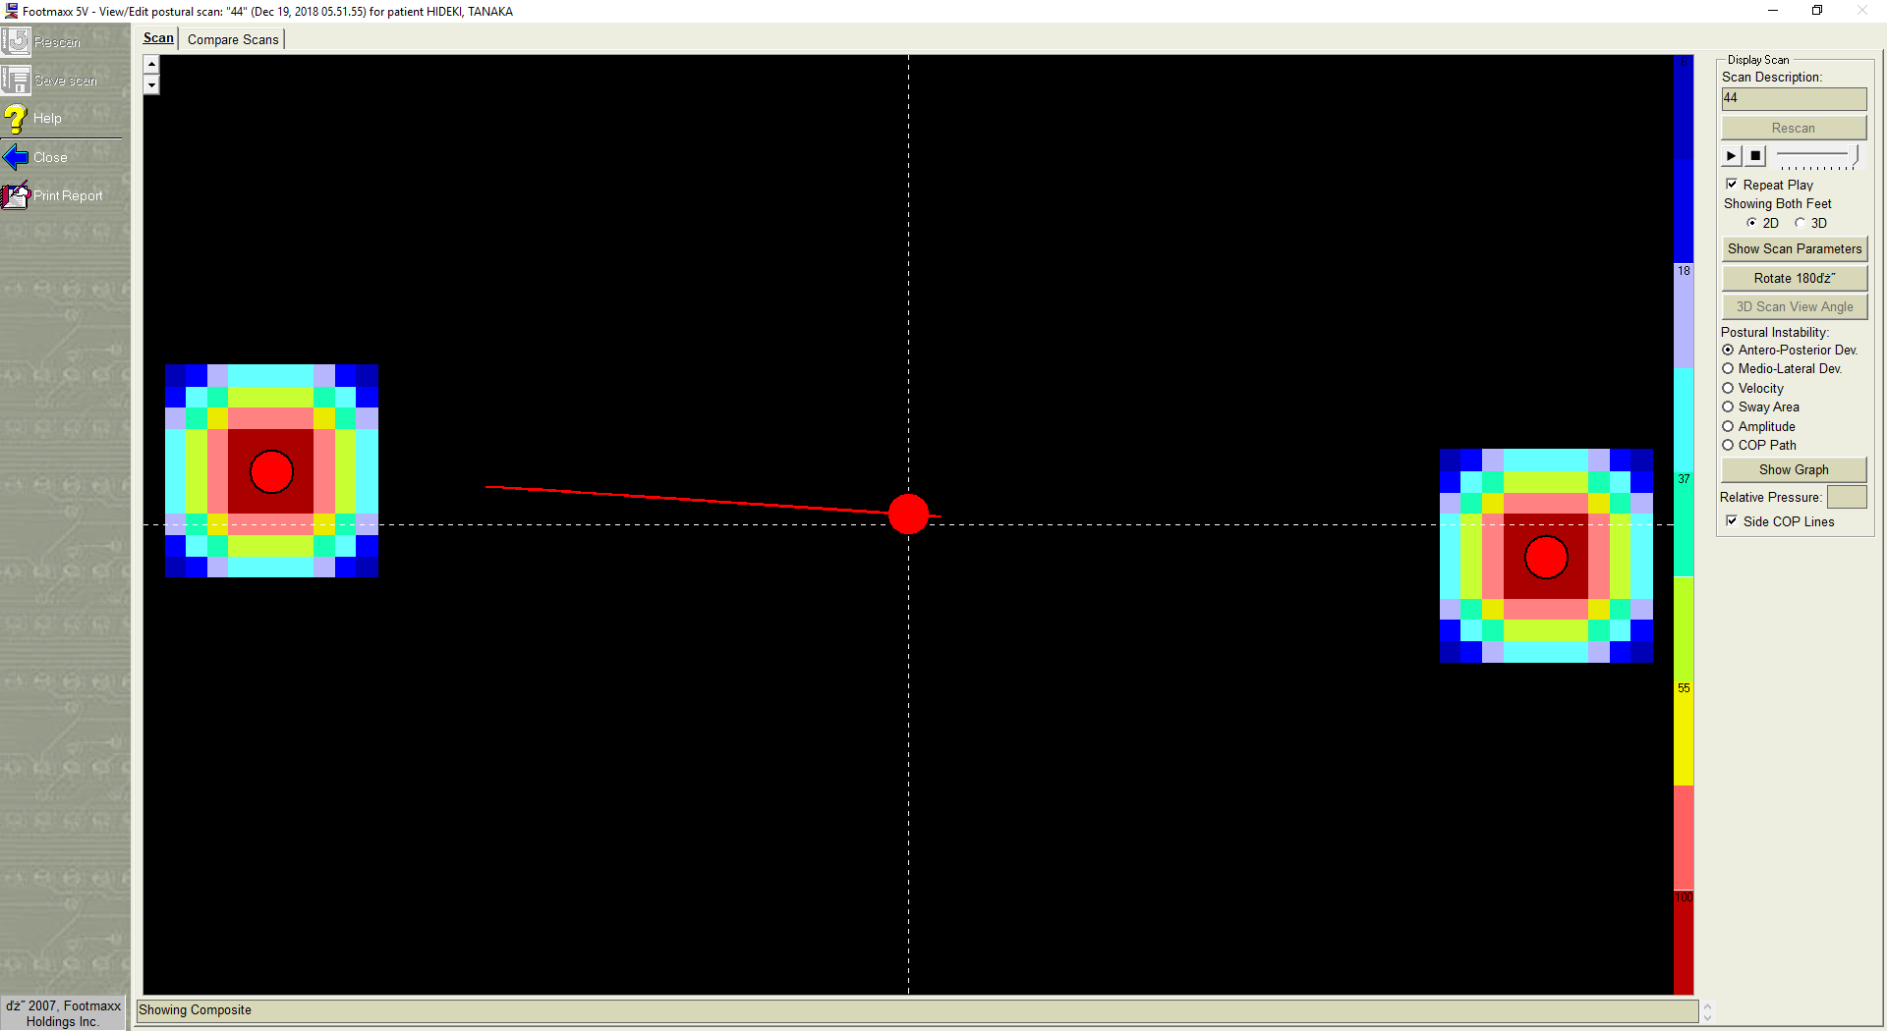The image size is (1887, 1031).
Task: Click the Print Report icon
Action: point(17,195)
